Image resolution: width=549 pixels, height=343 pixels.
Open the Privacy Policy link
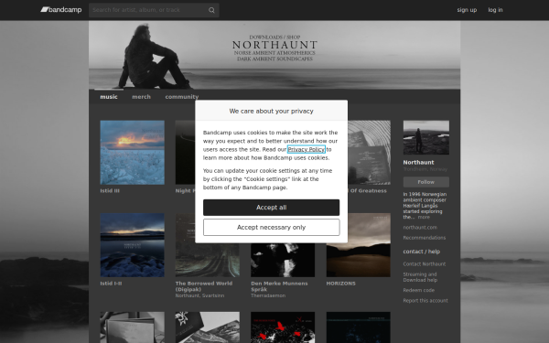tap(307, 149)
